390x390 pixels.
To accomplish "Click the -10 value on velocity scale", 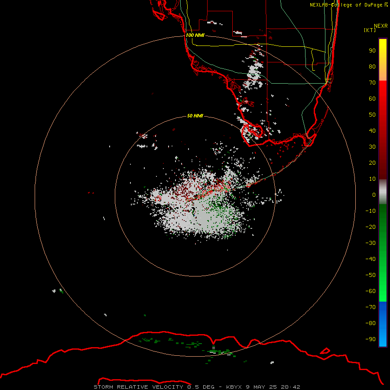I will coord(370,211).
